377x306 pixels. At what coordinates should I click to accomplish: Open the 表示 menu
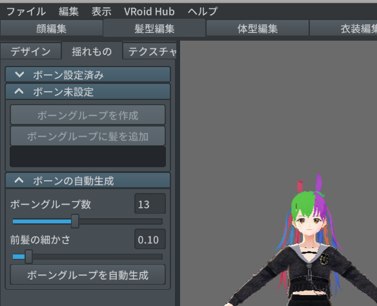coord(101,12)
